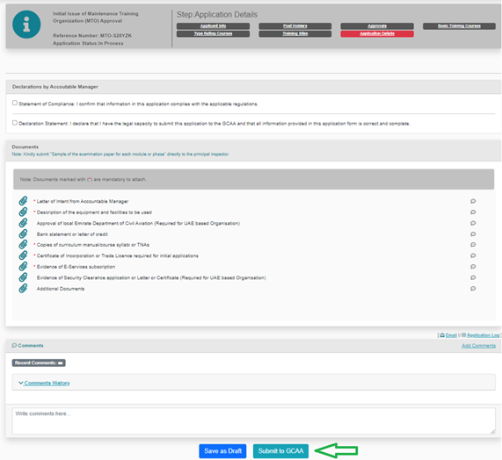This screenshot has height=460, width=502.
Task: Click Save as Draft button
Action: 222,451
